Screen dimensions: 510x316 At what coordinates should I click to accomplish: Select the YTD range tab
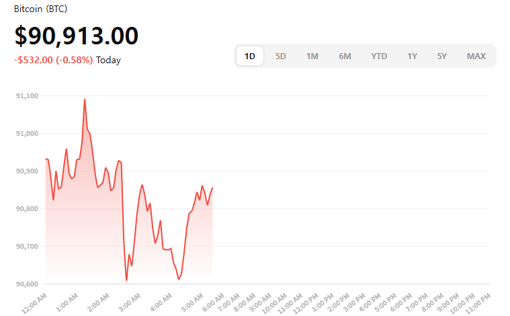pyautogui.click(x=379, y=56)
